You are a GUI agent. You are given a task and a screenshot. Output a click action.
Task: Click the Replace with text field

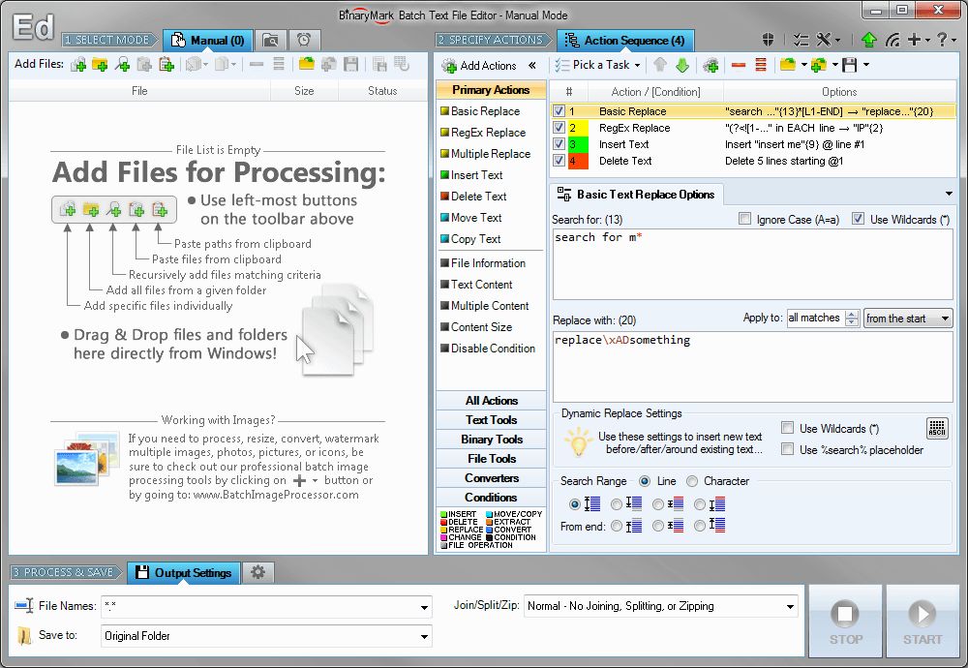click(752, 367)
